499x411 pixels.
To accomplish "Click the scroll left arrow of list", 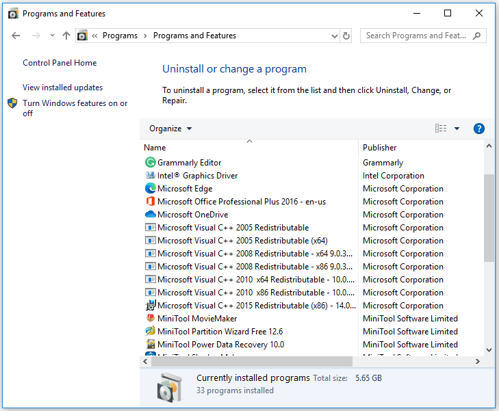I will [x=145, y=361].
